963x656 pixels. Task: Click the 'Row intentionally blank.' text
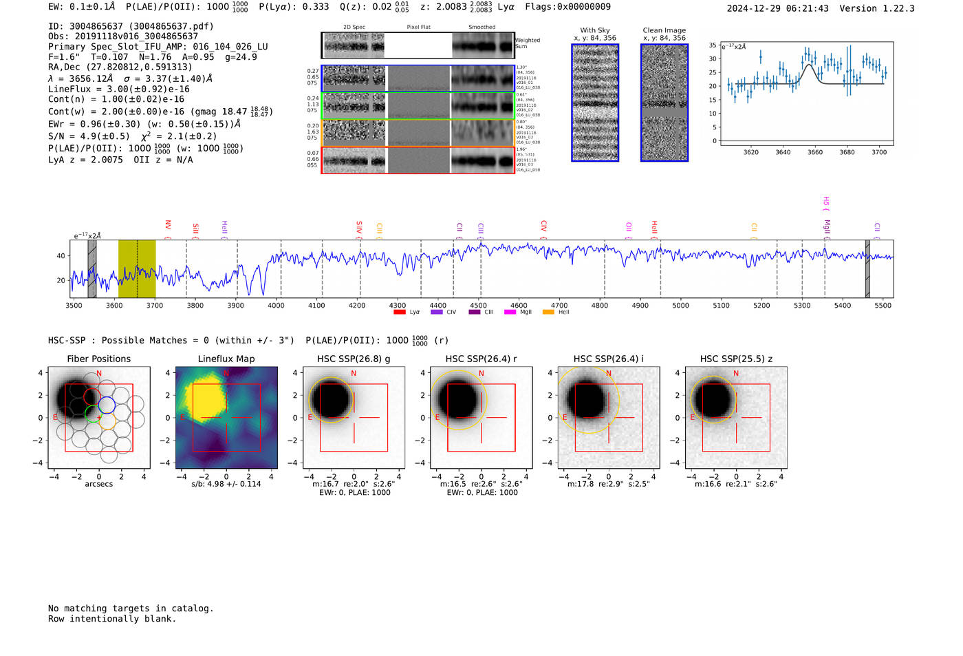(112, 619)
